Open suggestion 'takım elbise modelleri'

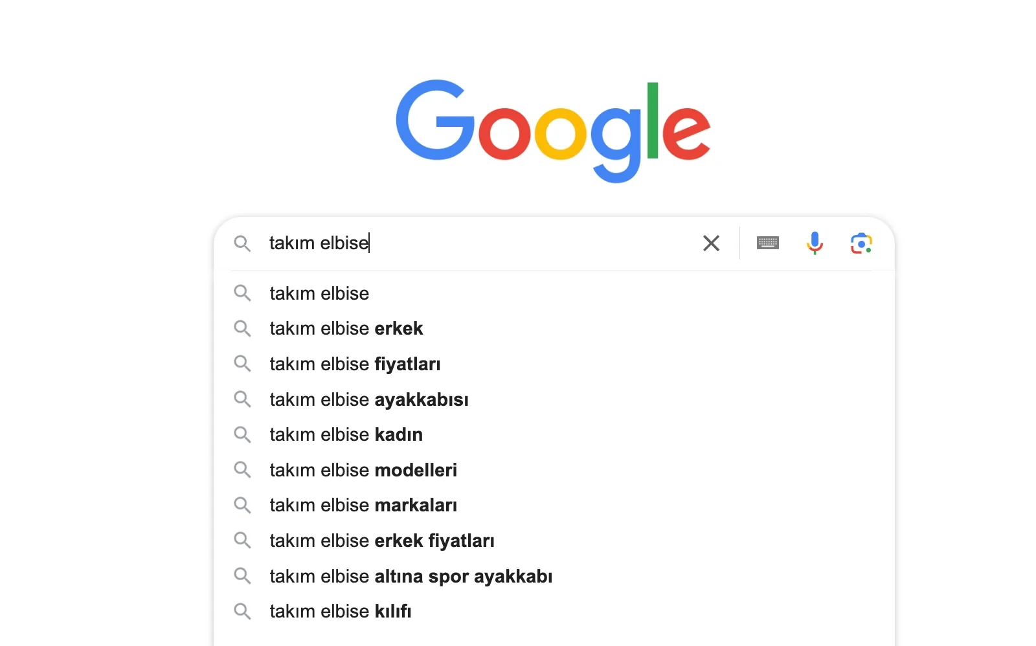tap(363, 470)
